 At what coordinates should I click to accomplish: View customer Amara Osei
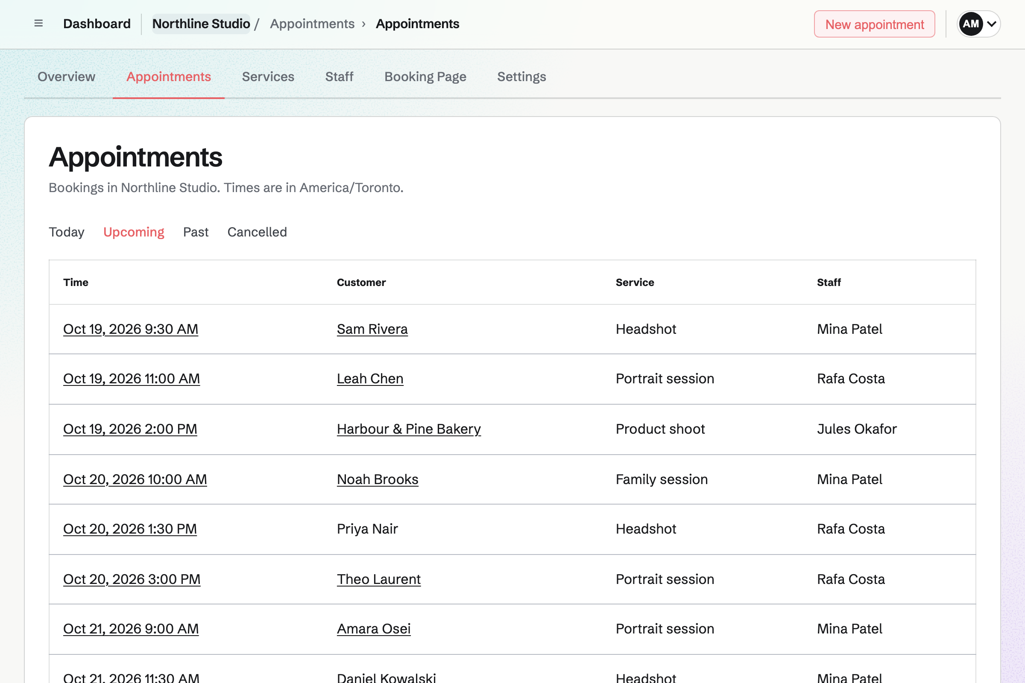373,629
